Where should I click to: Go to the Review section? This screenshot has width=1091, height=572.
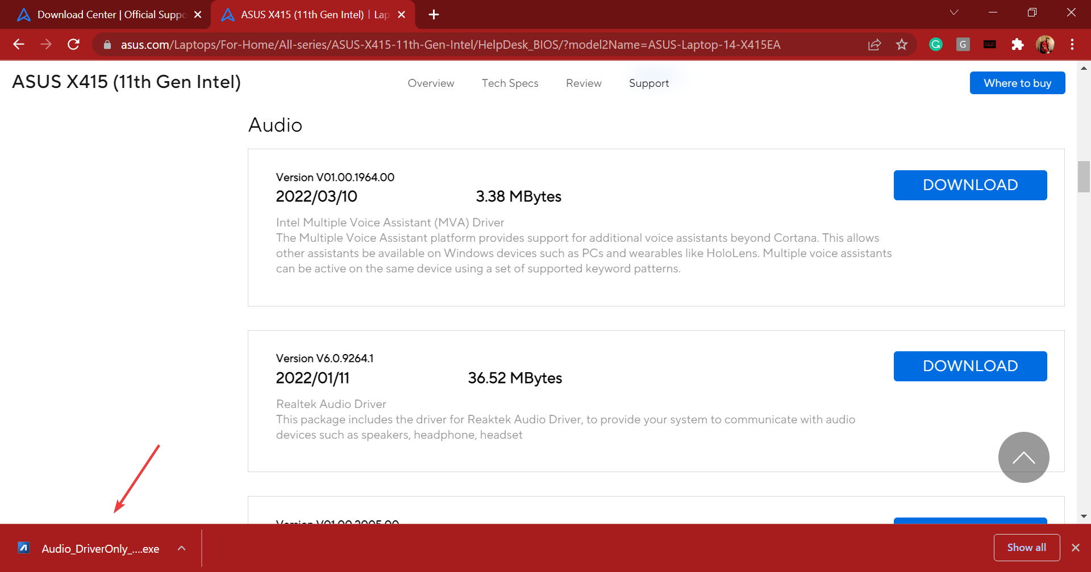tap(584, 83)
